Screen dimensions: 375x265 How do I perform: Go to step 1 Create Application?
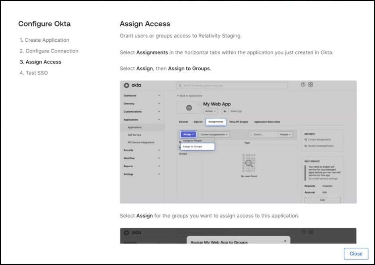point(45,40)
